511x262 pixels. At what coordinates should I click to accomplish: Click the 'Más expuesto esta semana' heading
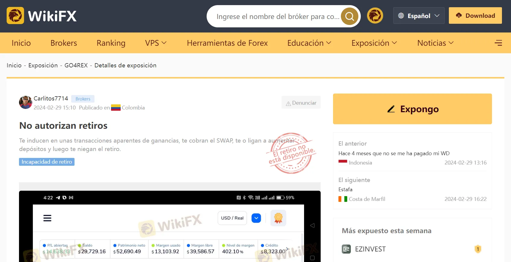point(386,231)
